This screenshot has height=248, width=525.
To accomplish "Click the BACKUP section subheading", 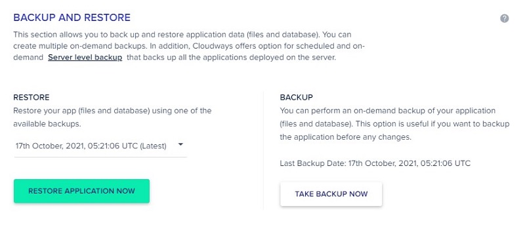I will (x=297, y=97).
